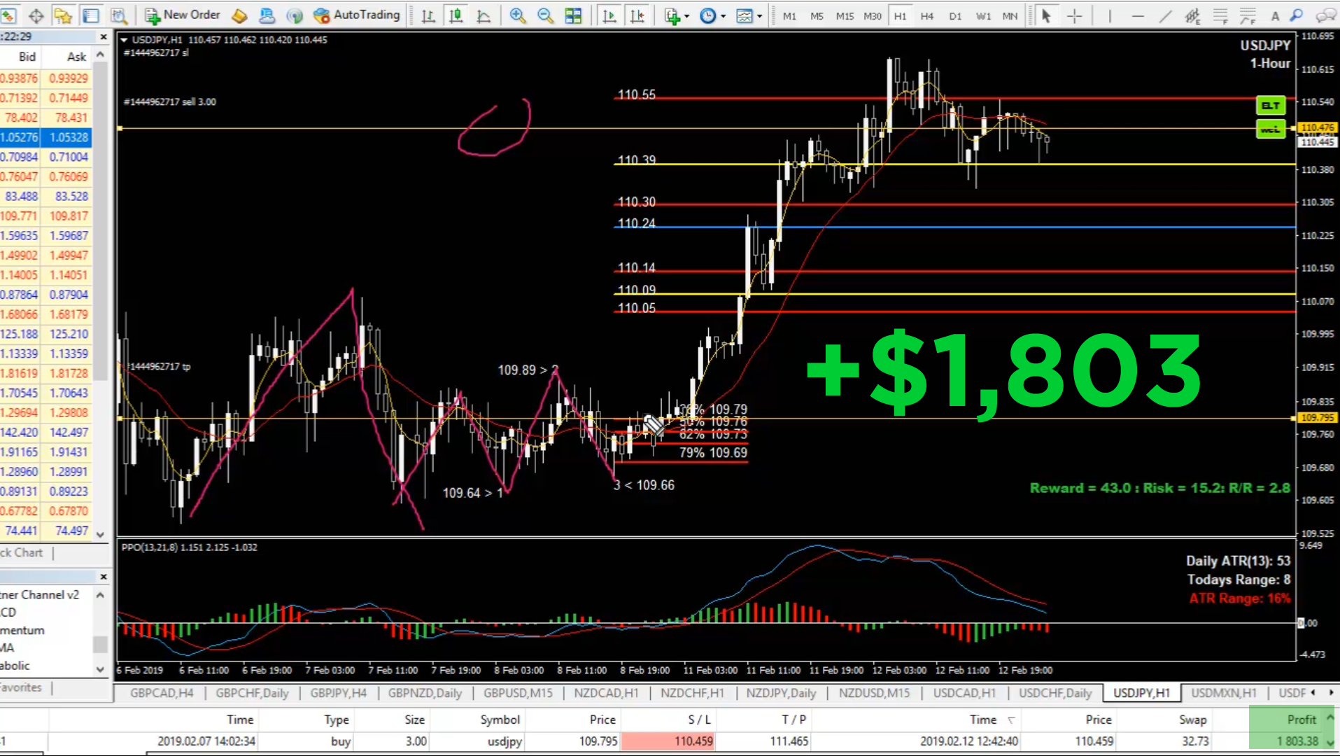
Task: Sort trades by Profit column header
Action: pos(1301,720)
